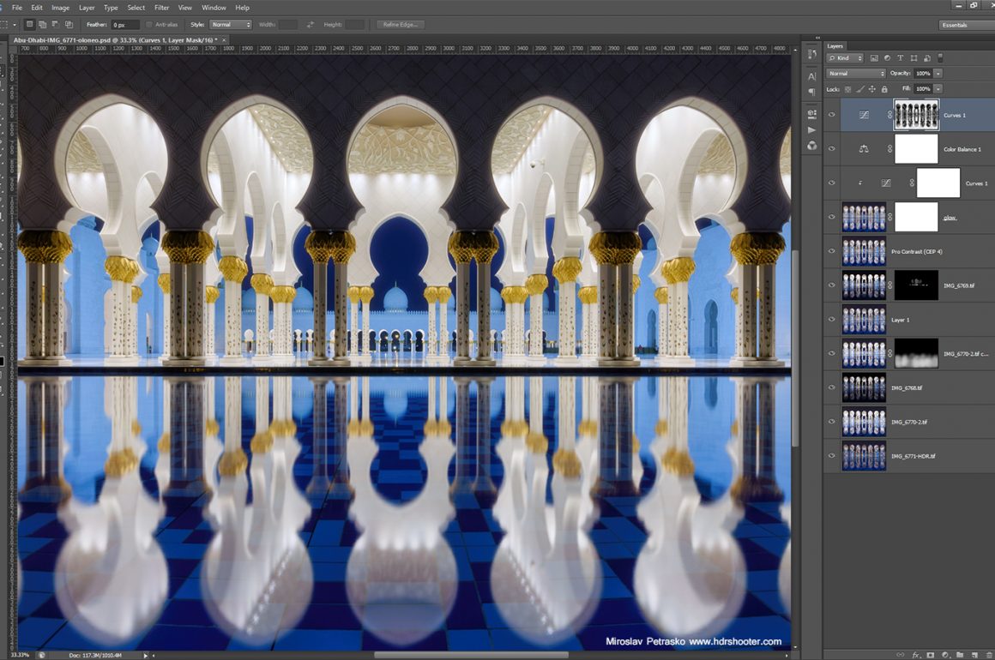
Task: Open the Image menu
Action: pyautogui.click(x=60, y=8)
